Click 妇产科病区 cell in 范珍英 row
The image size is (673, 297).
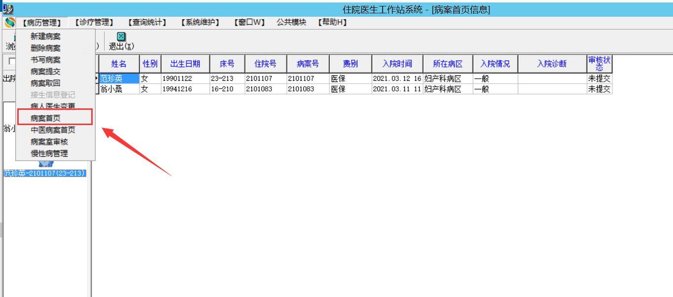(x=448, y=79)
